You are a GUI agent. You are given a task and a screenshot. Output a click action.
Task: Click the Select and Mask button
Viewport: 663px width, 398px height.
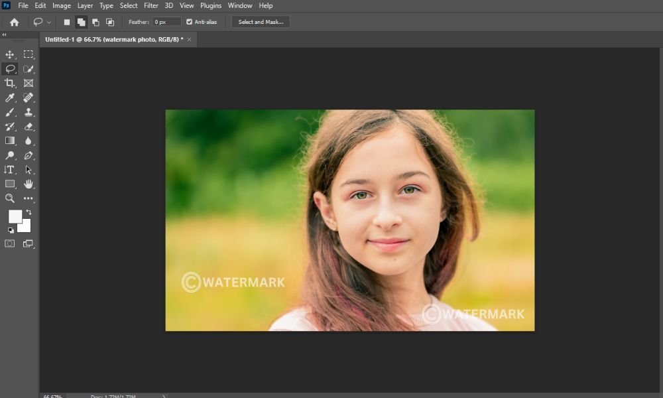coord(261,22)
